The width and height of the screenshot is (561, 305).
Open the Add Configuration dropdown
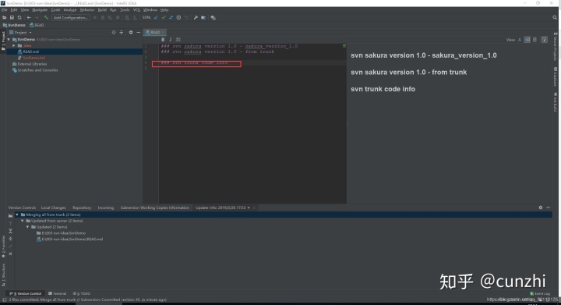click(x=70, y=17)
